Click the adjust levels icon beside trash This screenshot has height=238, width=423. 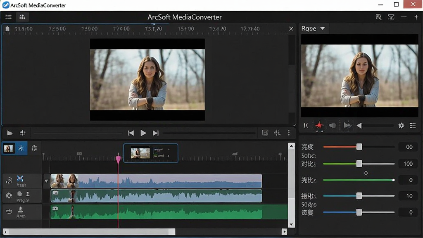[x=277, y=133]
